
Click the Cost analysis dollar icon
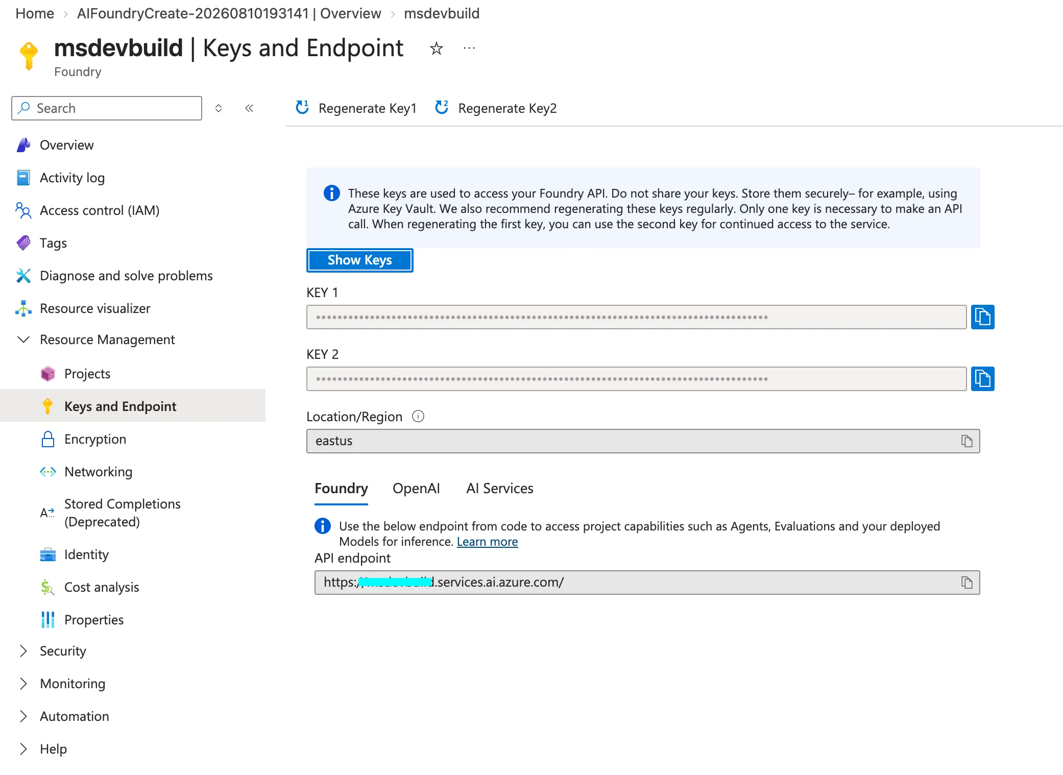pyautogui.click(x=47, y=587)
